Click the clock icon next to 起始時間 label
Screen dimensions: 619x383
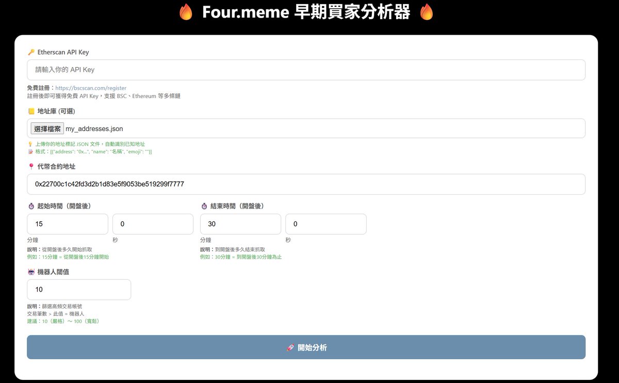[31, 205]
